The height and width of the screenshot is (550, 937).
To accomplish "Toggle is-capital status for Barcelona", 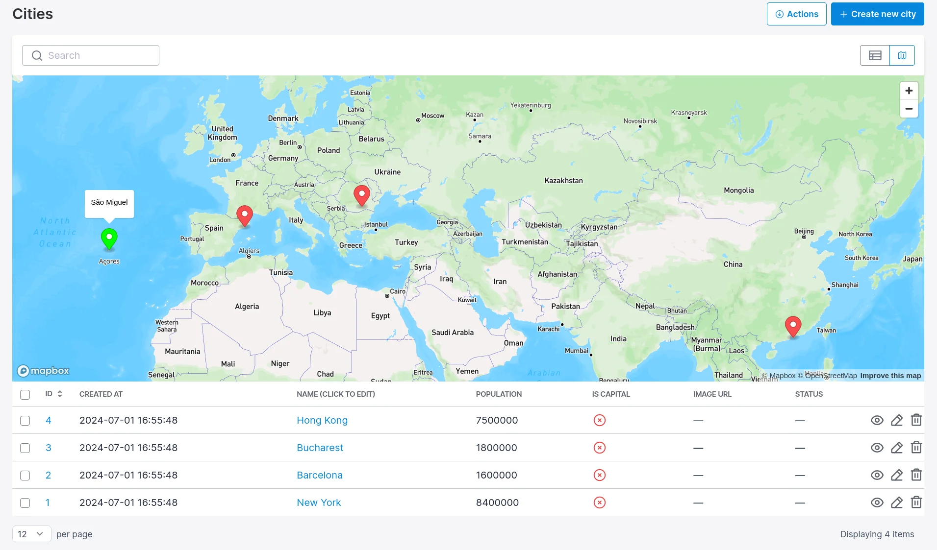I will coord(599,475).
